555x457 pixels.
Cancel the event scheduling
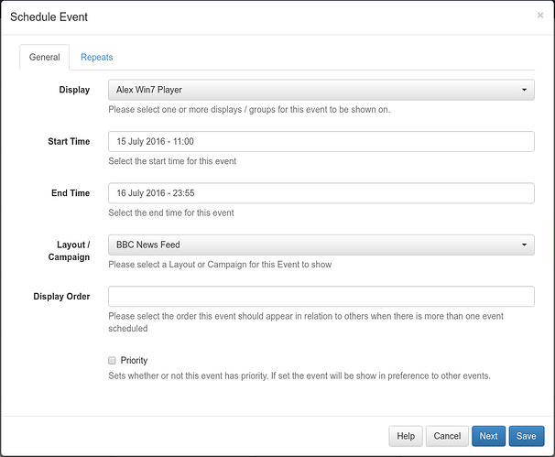coord(447,437)
